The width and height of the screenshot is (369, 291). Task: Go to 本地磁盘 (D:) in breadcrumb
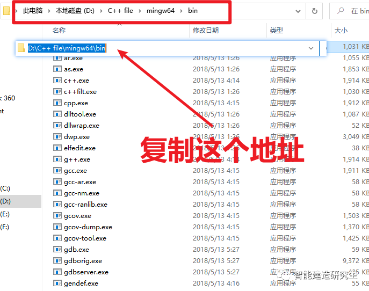pyautogui.click(x=75, y=11)
